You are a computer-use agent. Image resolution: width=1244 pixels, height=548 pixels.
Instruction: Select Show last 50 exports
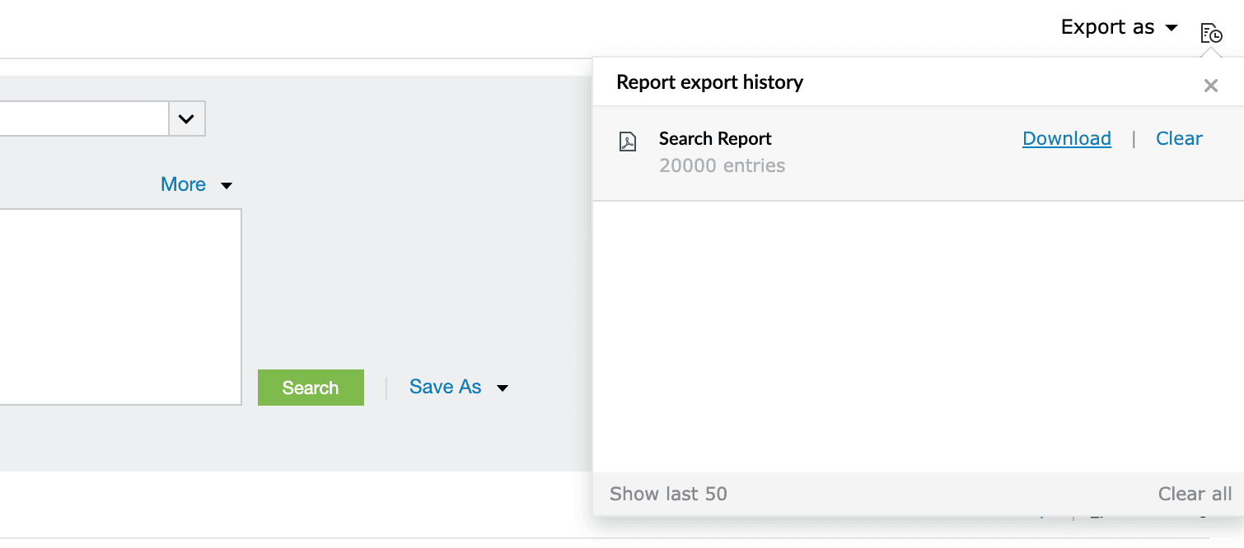[668, 494]
